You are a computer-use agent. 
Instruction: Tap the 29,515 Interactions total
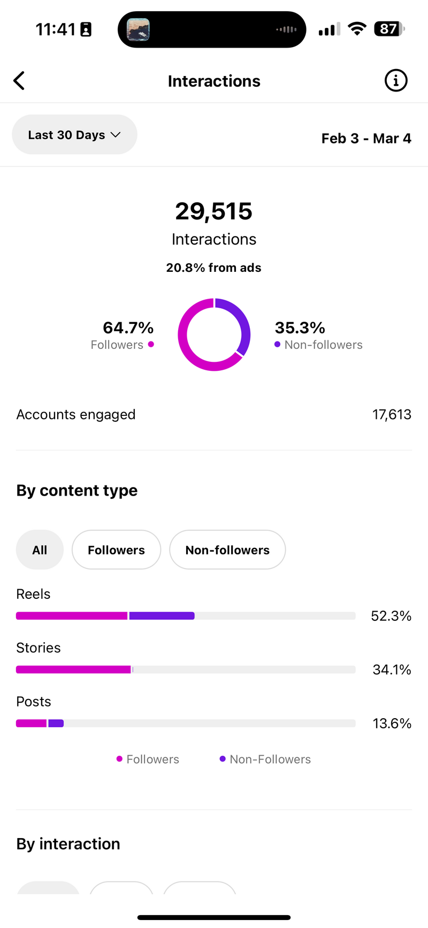(214, 211)
